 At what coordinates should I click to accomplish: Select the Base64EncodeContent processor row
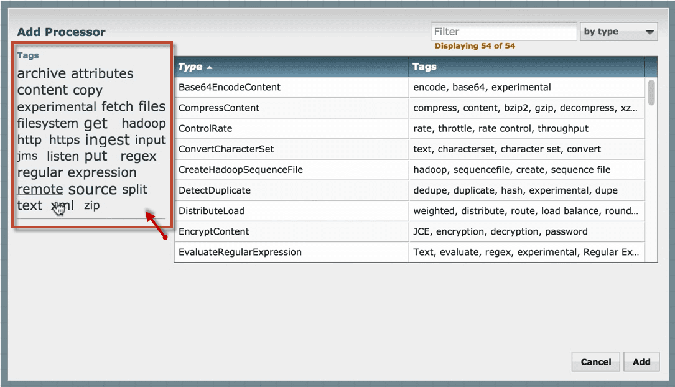pyautogui.click(x=229, y=87)
